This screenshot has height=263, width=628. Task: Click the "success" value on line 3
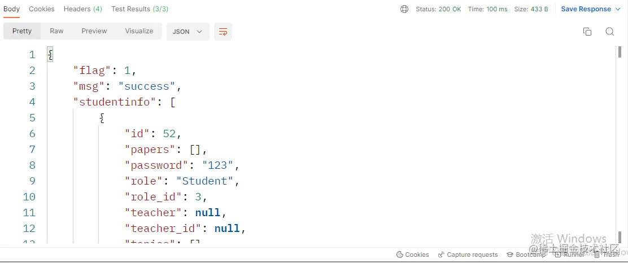click(147, 86)
